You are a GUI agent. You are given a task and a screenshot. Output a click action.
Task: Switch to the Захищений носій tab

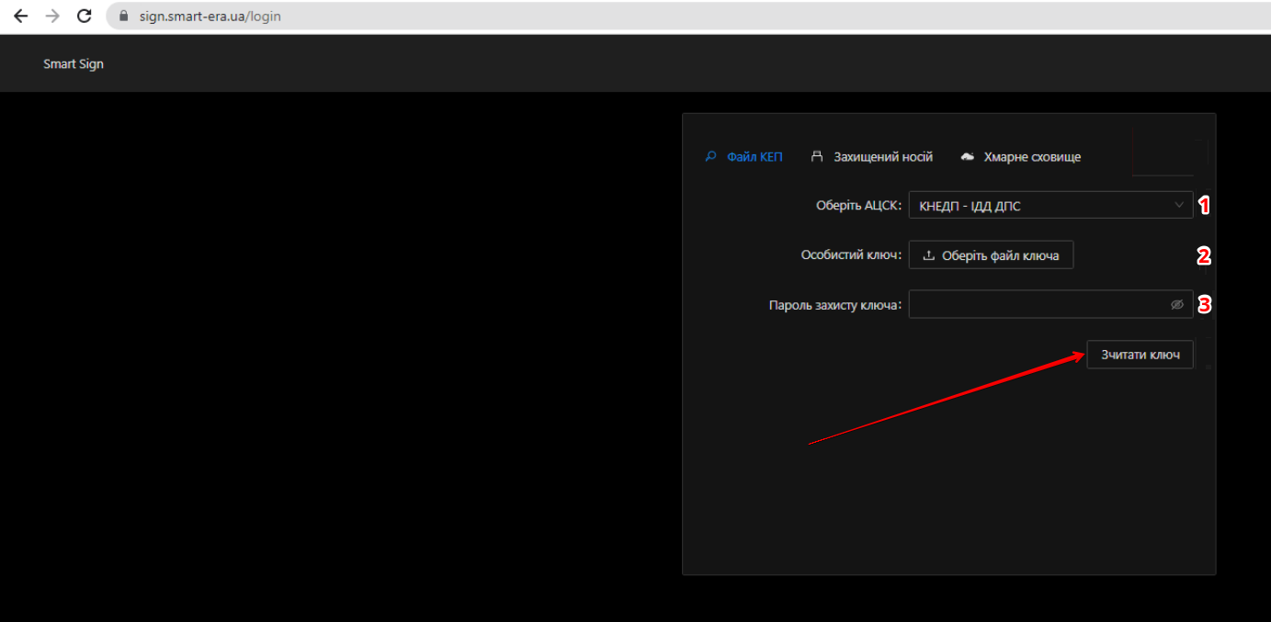click(882, 157)
